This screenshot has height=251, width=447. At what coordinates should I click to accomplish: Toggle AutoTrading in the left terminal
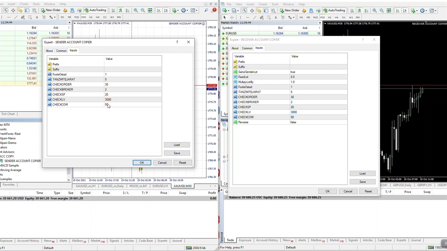(x=94, y=10)
